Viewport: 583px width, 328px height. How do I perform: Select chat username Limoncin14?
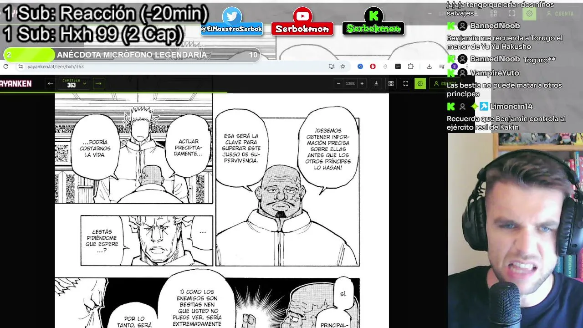(x=511, y=106)
